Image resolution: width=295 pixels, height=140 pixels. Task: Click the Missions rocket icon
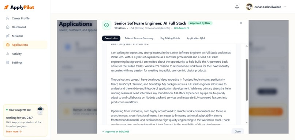click(8, 36)
